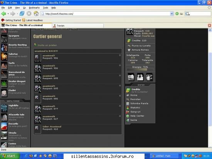Click the Firefox Reload toolbar icon
212x159 pixels.
point(22,14)
